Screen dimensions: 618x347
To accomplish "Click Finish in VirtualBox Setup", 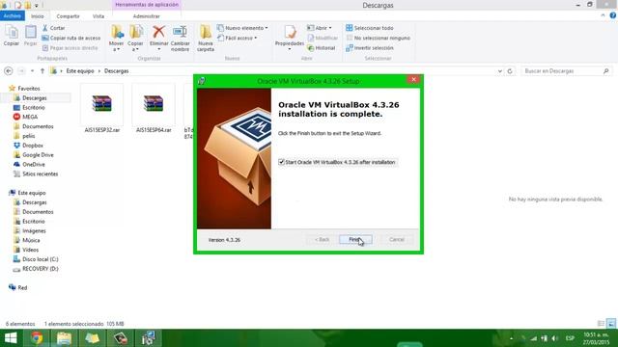I will 355,239.
